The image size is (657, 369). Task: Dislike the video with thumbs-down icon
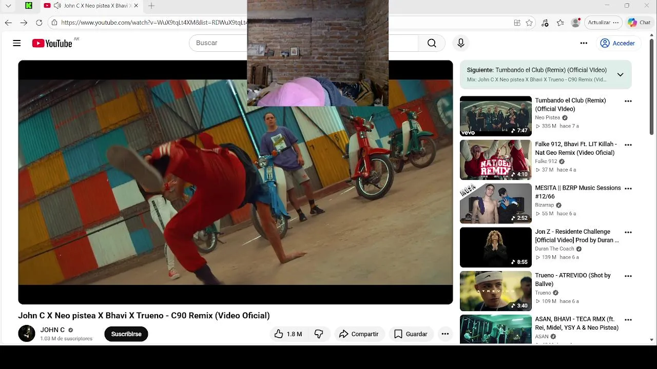point(319,334)
